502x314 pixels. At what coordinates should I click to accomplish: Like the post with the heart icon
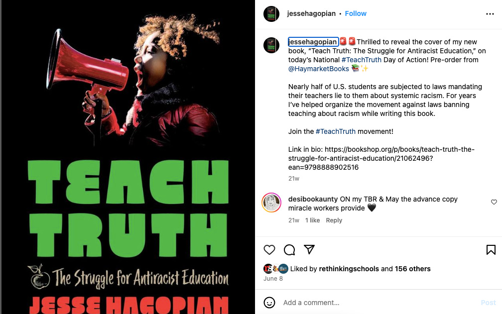[269, 250]
